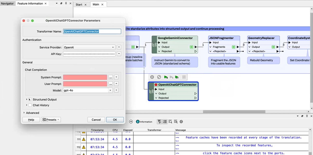The height and width of the screenshot is (155, 313).
Task: Toggle word wrap in log toolbar
Action: click(159, 121)
